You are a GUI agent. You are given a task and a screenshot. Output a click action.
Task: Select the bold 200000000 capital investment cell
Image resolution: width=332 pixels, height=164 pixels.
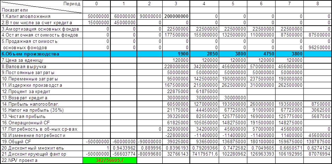click(176, 16)
